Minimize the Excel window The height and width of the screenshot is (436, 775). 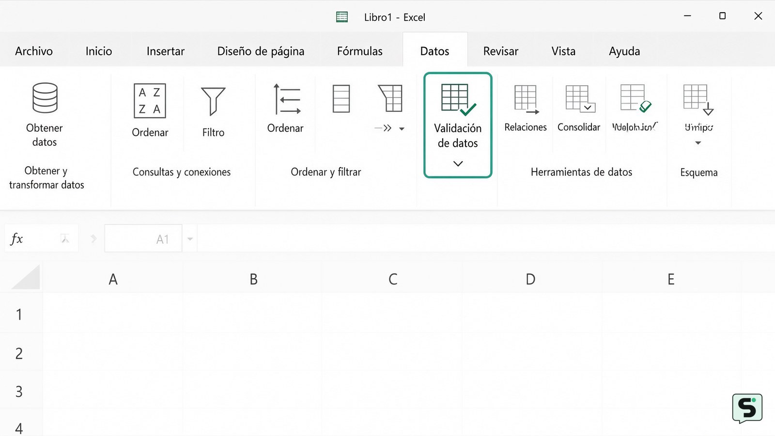(687, 16)
